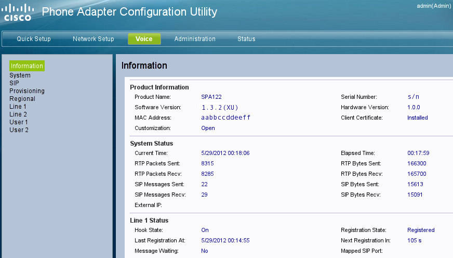Select User 1 in the sidebar

click(19, 122)
